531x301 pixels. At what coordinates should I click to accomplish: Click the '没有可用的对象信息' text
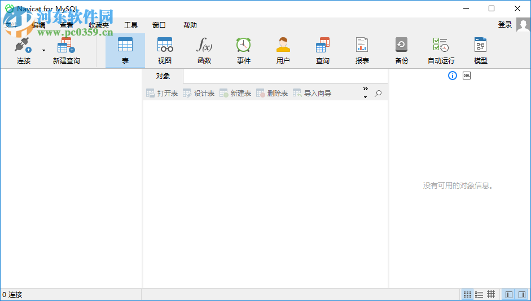pyautogui.click(x=458, y=185)
